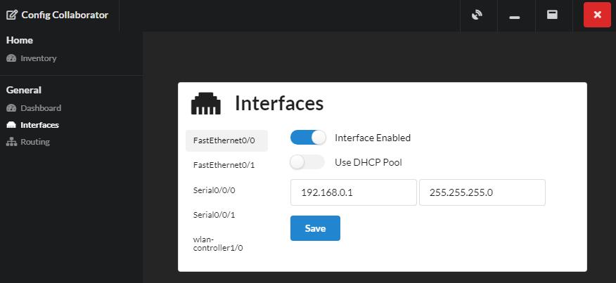Screen dimensions: 616x283
Task: Click the Config Collaborator edit icon
Action: coord(12,15)
